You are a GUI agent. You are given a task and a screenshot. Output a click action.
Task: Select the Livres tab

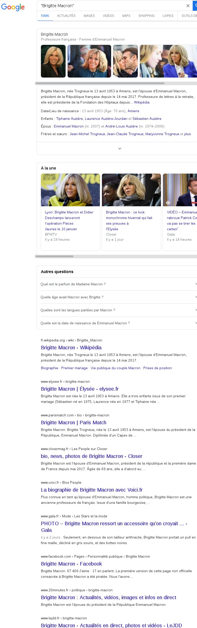coord(168,16)
